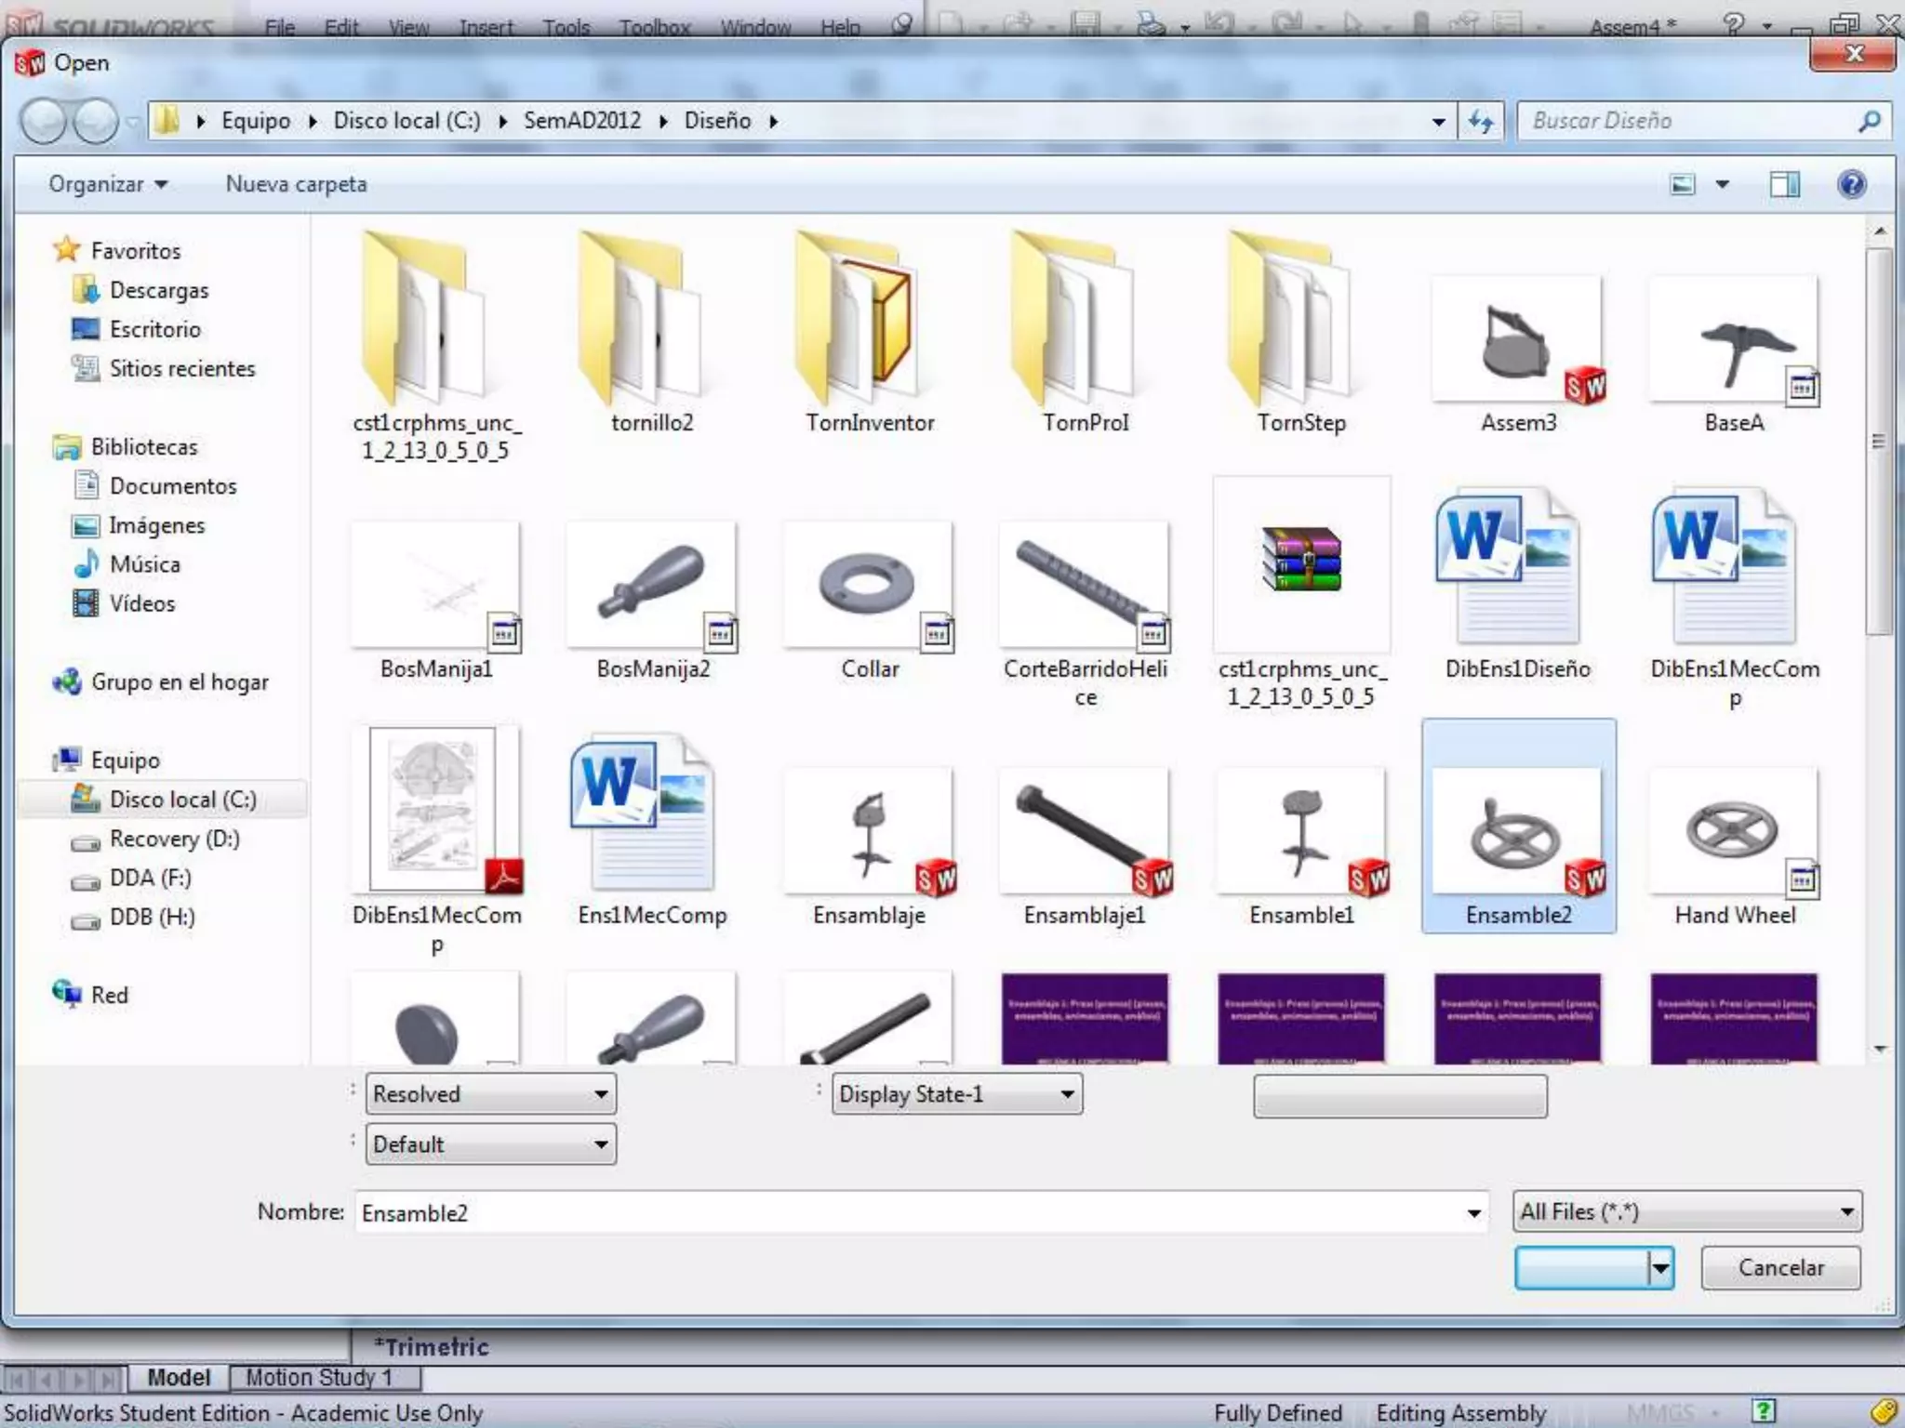1905x1428 pixels.
Task: Toggle the preview pane icon
Action: click(1783, 184)
